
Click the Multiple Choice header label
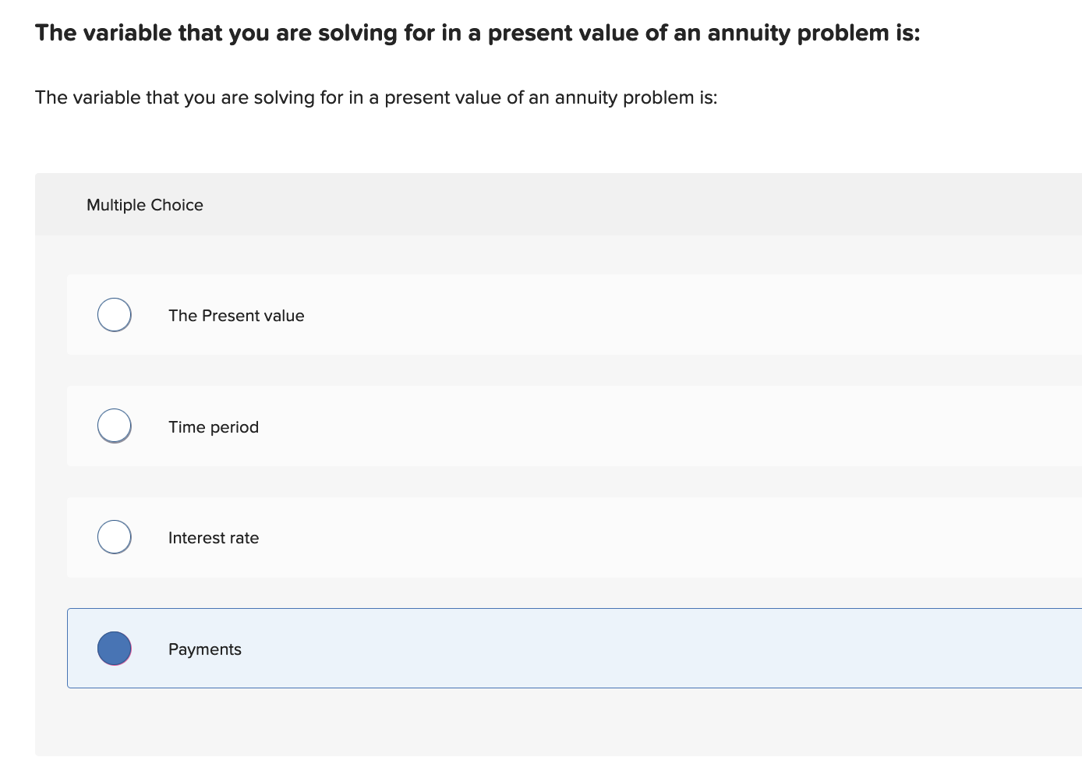click(144, 204)
